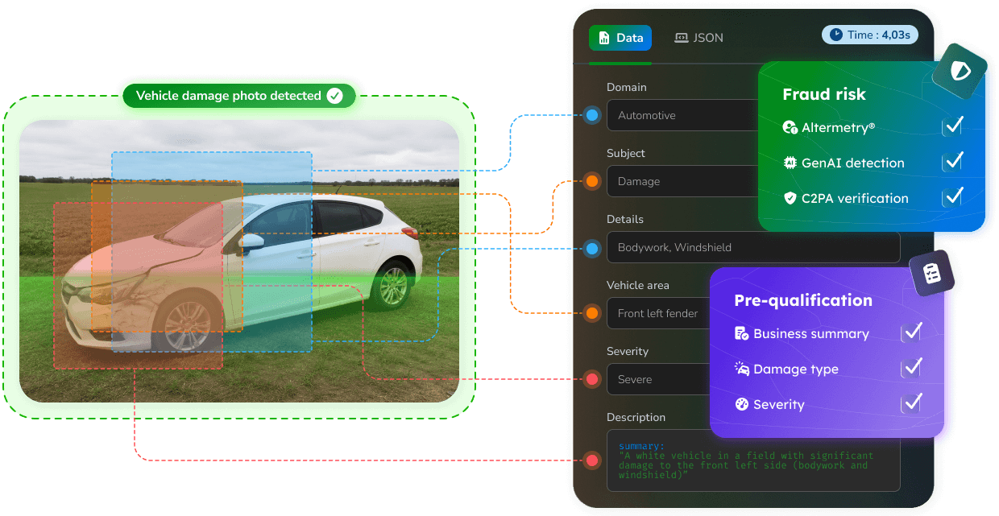Click the Pre-qualification checklist badge icon
Screen dimensions: 999x516
(x=932, y=273)
